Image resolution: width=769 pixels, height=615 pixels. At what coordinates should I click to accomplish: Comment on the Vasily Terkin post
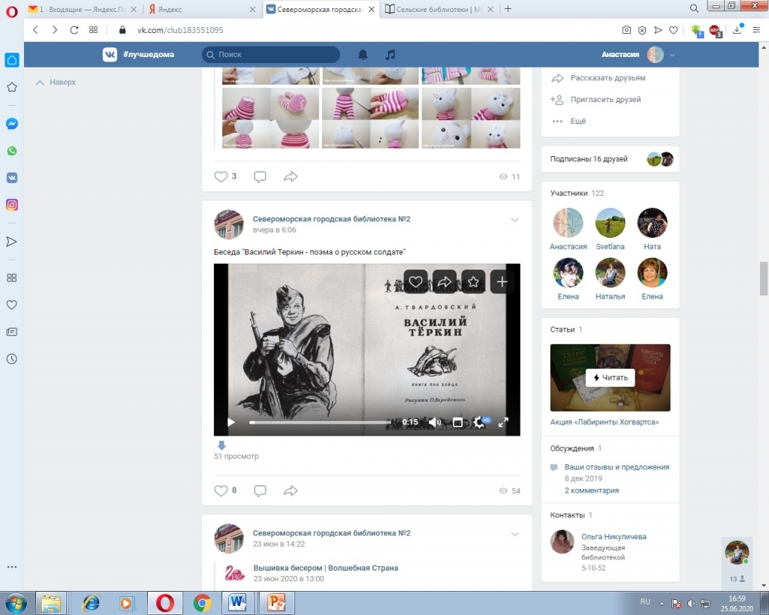pyautogui.click(x=260, y=490)
